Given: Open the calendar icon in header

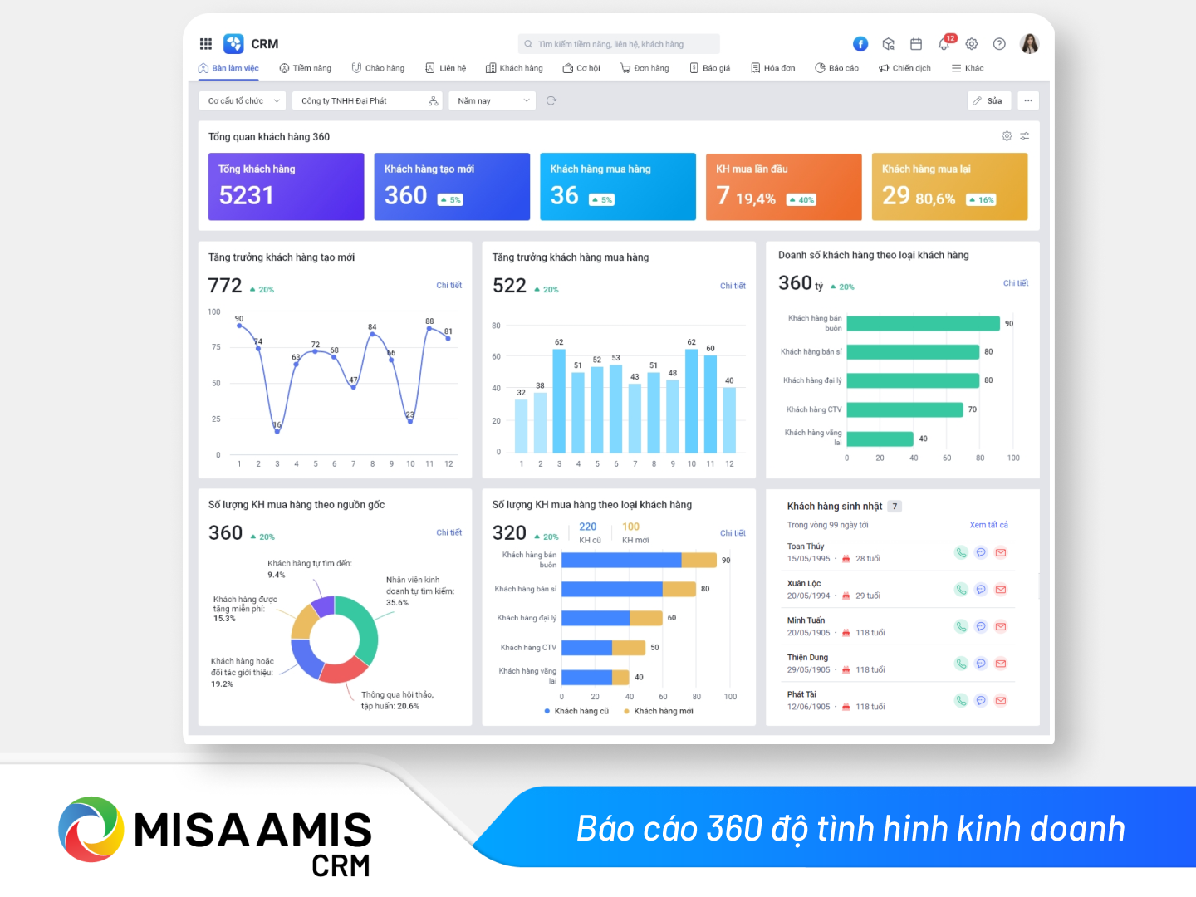Looking at the screenshot, I should point(916,44).
